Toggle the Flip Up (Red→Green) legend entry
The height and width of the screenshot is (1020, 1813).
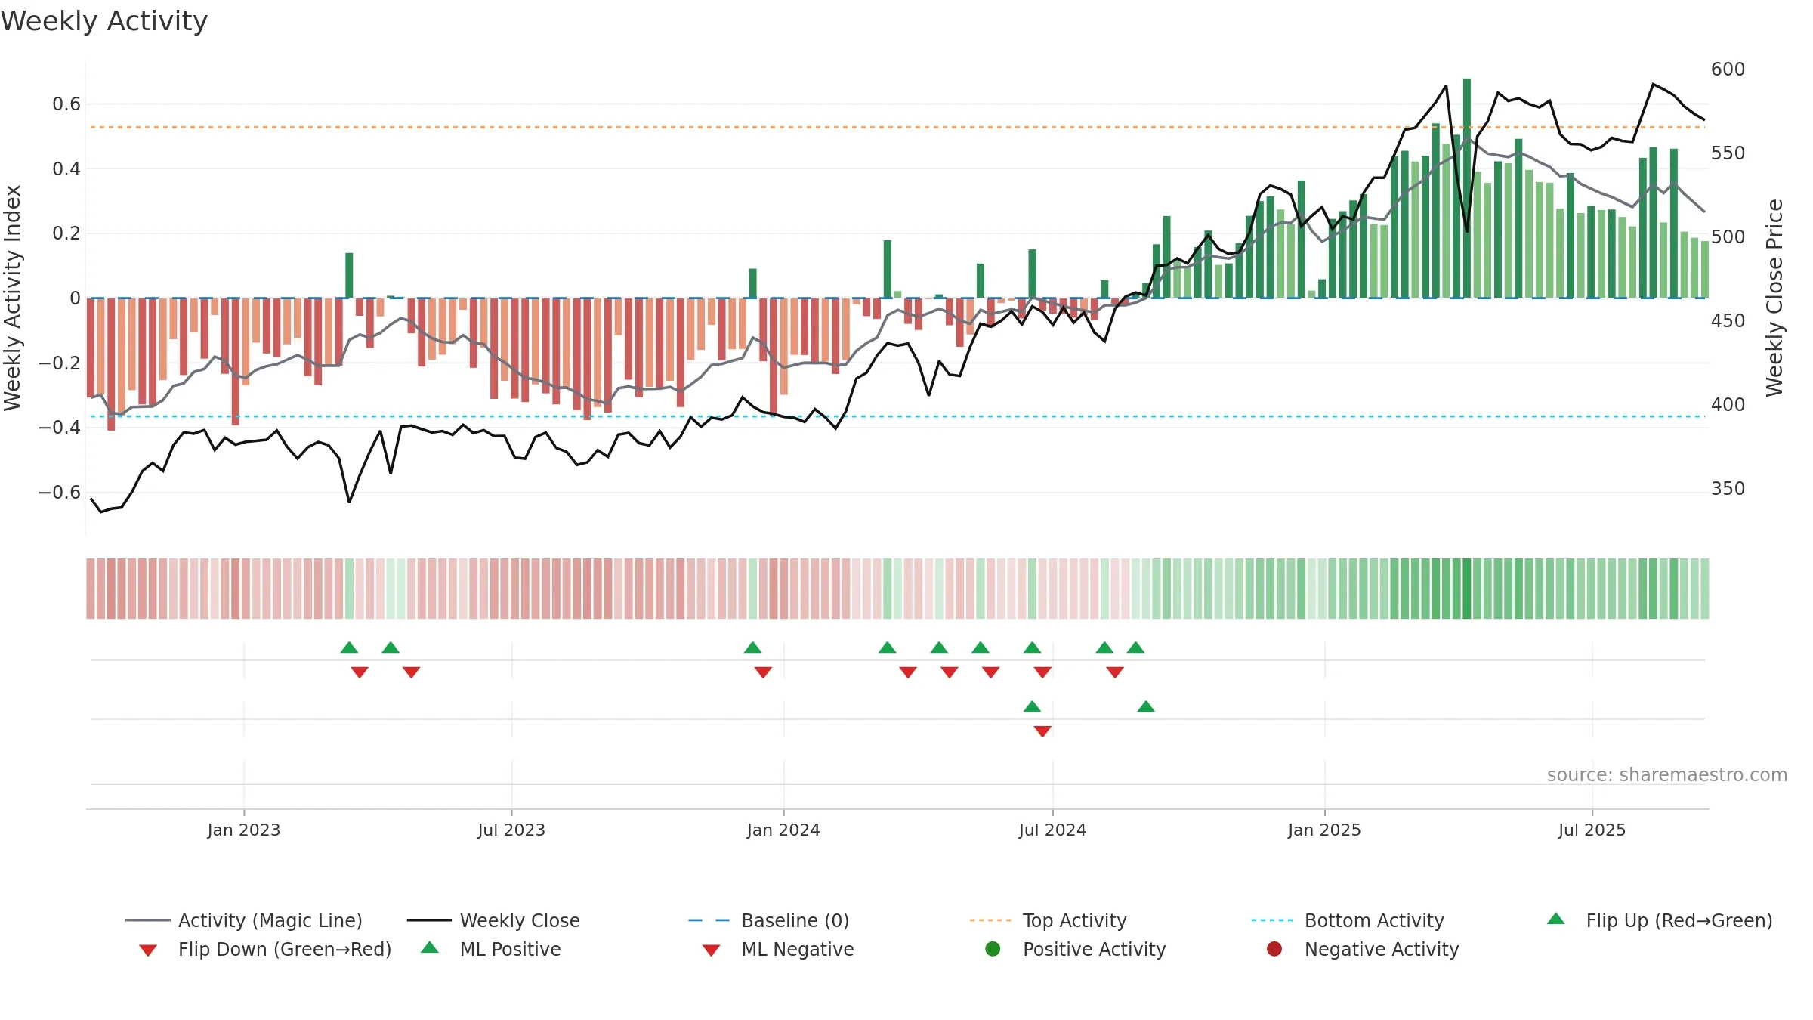pyautogui.click(x=1660, y=920)
